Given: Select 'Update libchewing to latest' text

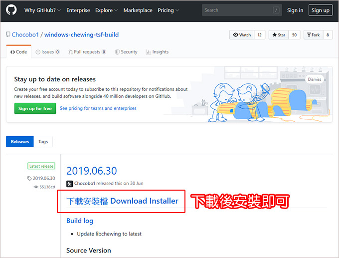Looking at the screenshot, I should [x=109, y=234].
